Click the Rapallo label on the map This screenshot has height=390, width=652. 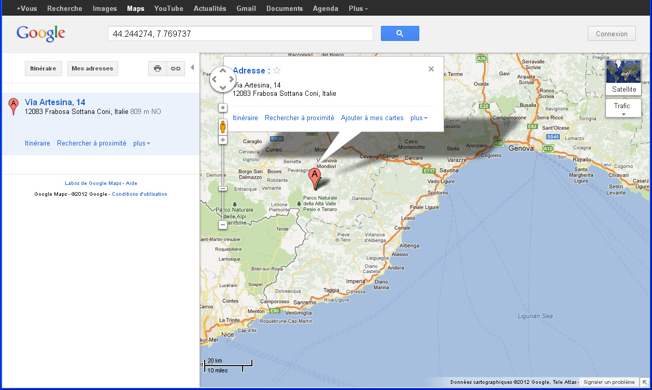click(582, 160)
